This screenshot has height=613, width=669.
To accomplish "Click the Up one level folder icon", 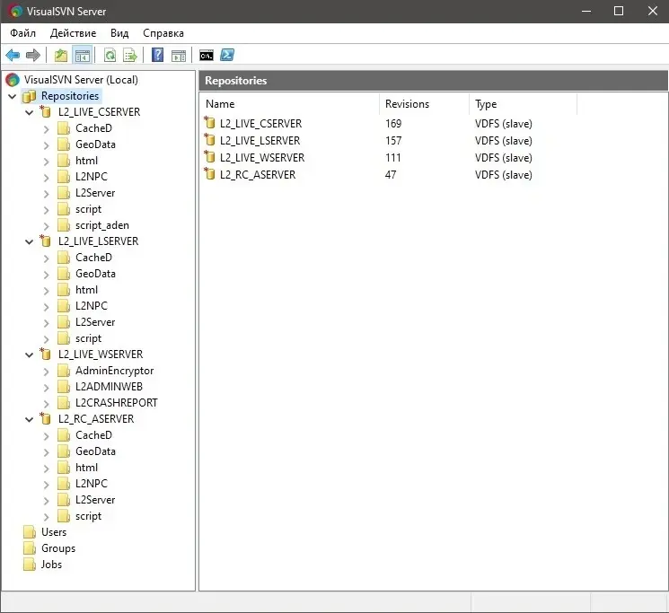I will (61, 56).
